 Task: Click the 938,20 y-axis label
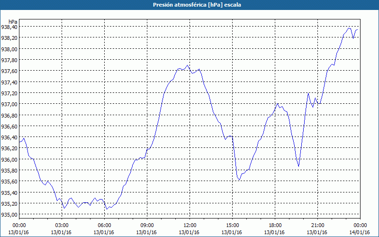pos(9,38)
